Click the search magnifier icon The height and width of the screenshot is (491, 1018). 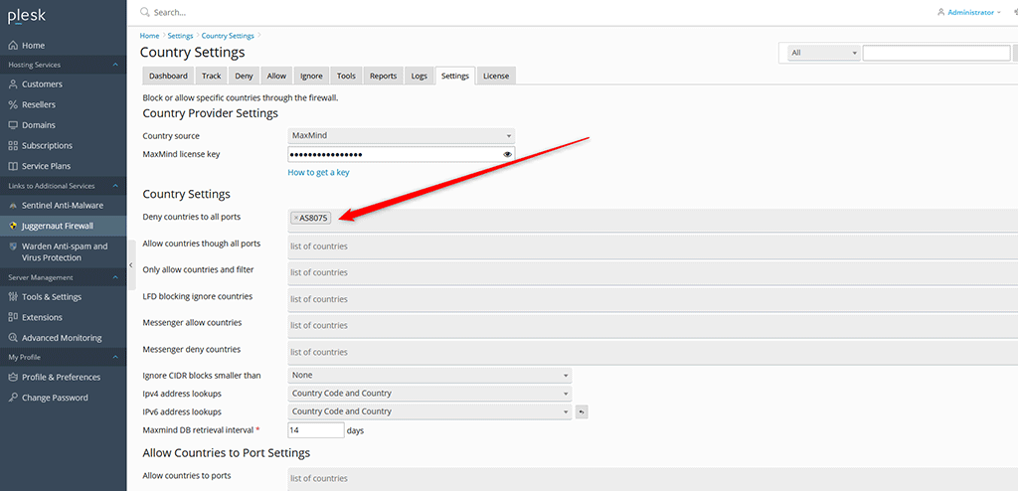(145, 12)
